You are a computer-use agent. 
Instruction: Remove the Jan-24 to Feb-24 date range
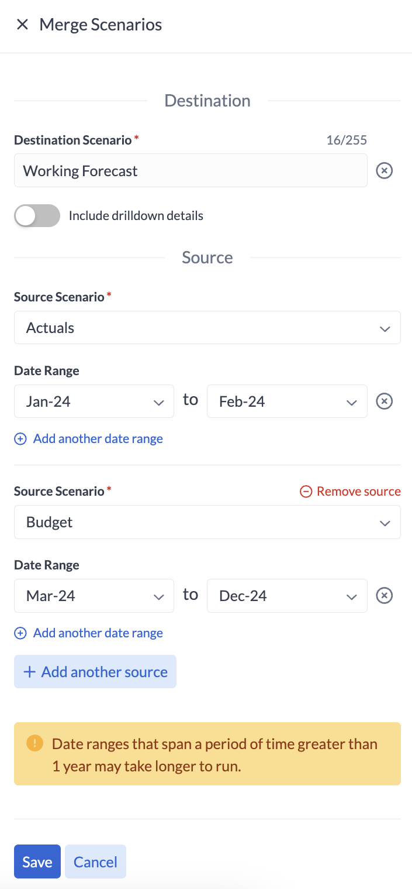pos(384,401)
